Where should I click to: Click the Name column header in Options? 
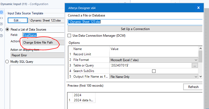coord(77,49)
